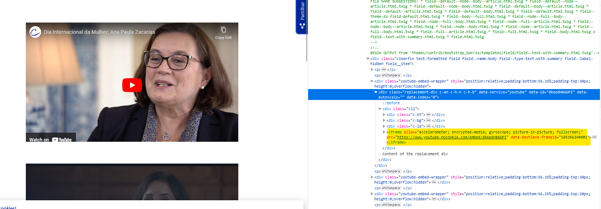
Task: Collapse the selected replacement-div node
Action: point(376,92)
